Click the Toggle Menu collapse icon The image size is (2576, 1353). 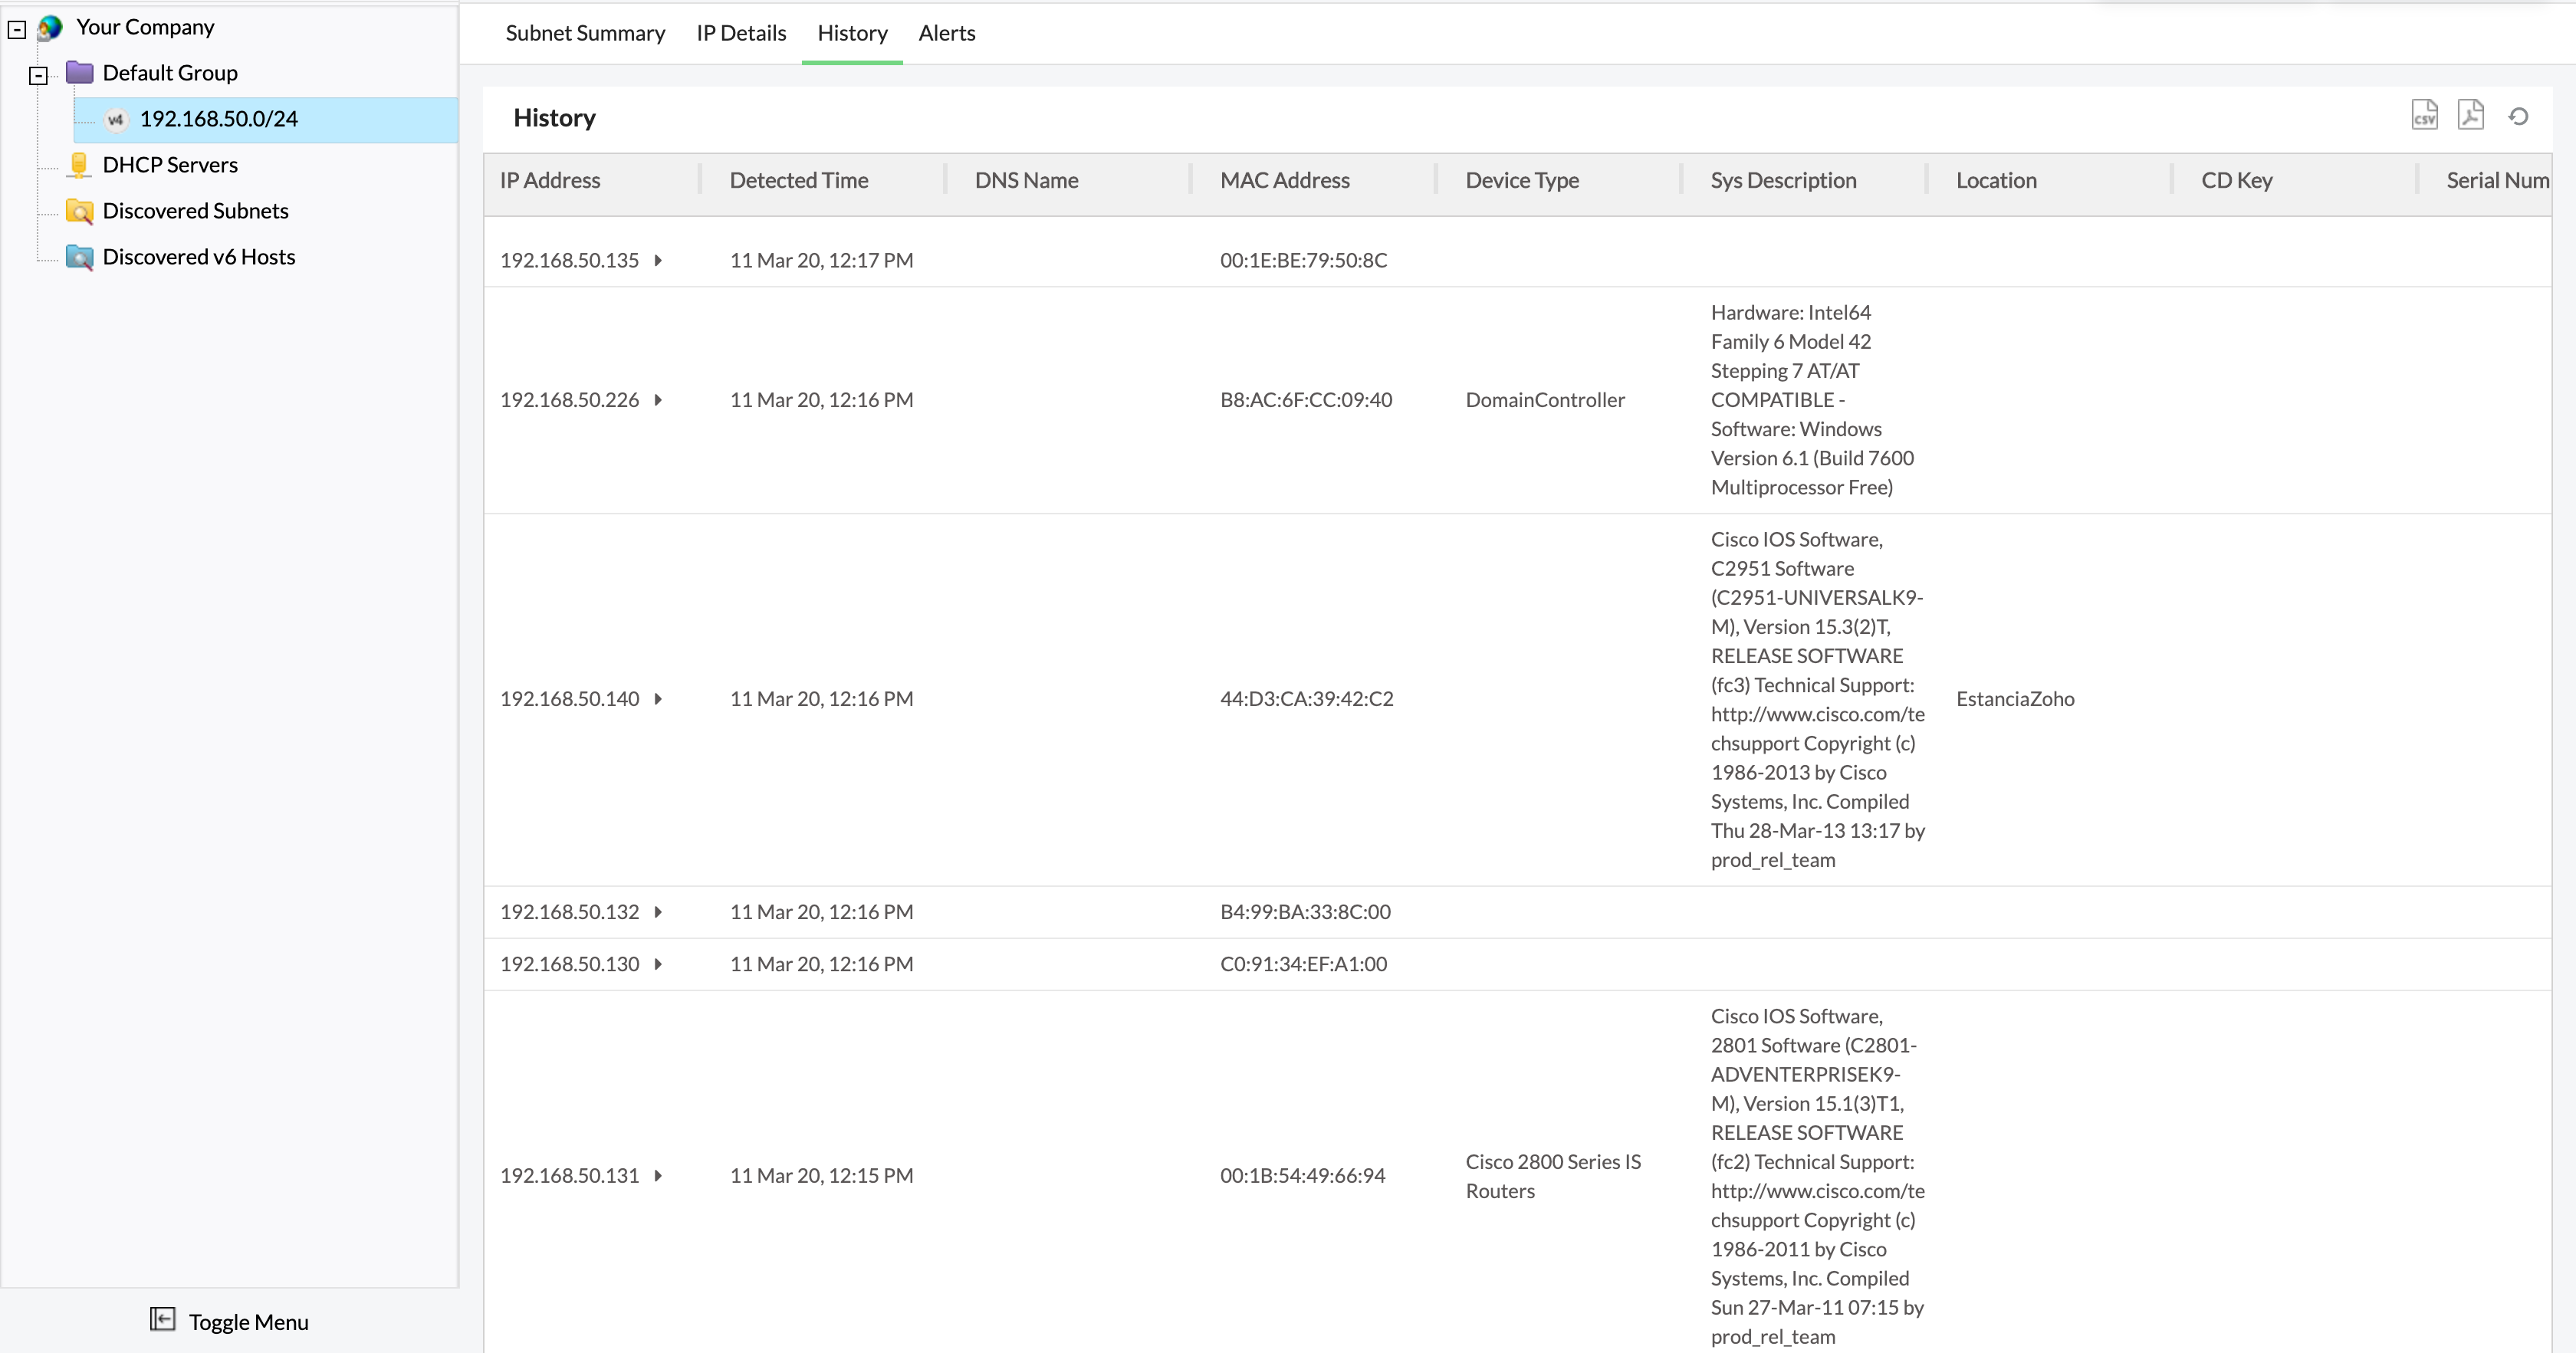coord(162,1320)
